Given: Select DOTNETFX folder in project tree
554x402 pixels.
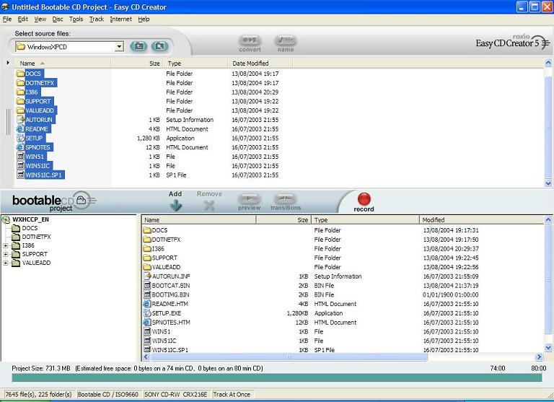Looking at the screenshot, I should (36, 237).
